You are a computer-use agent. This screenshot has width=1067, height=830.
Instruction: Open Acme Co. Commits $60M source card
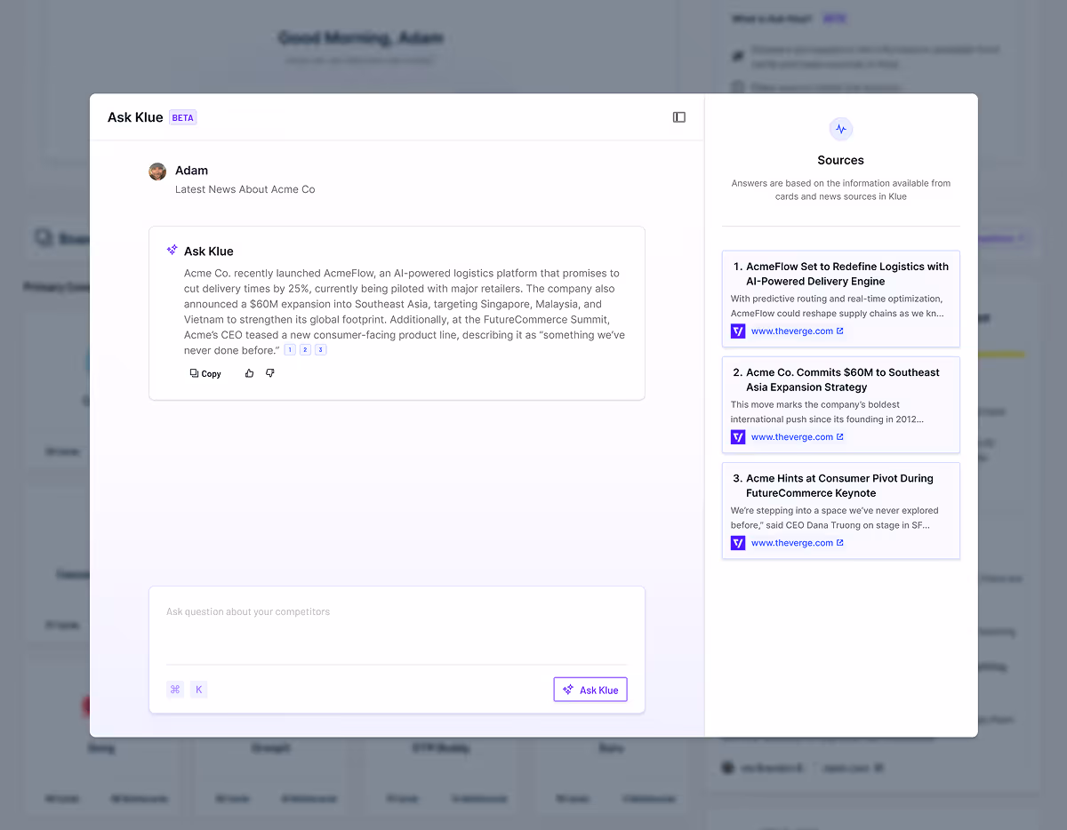click(841, 404)
